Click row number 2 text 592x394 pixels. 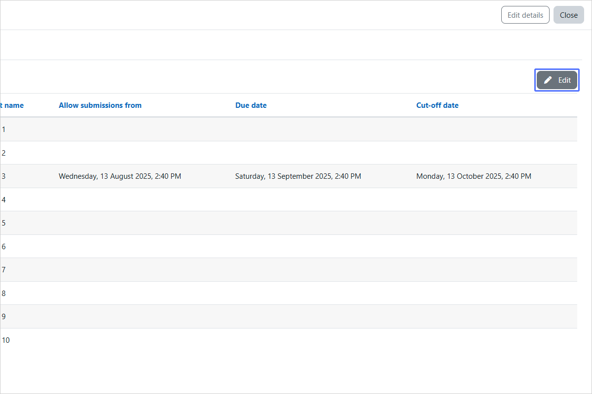pyautogui.click(x=3, y=153)
